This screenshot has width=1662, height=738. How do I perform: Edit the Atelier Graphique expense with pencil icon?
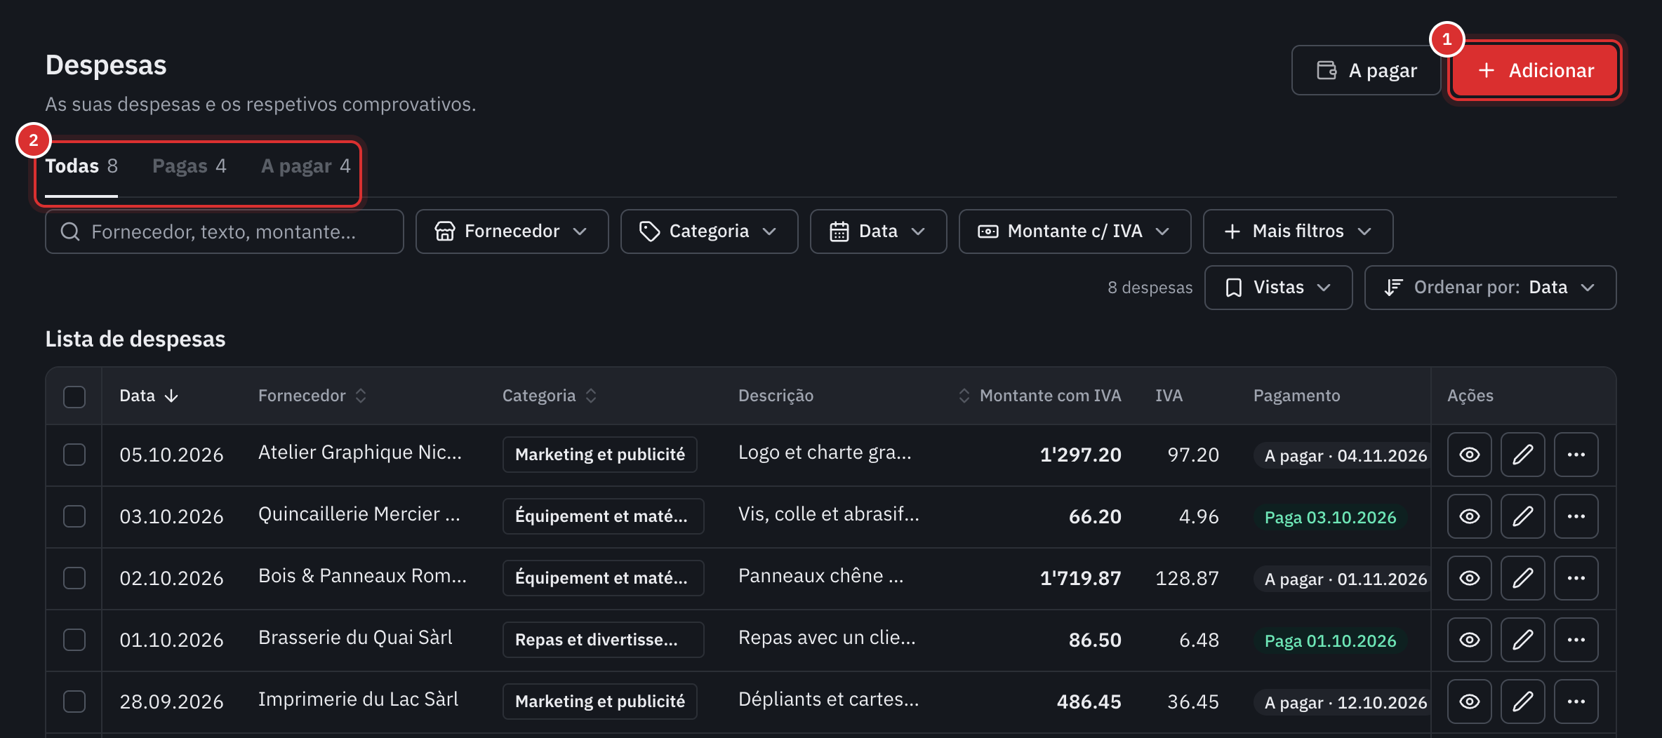pyautogui.click(x=1522, y=455)
